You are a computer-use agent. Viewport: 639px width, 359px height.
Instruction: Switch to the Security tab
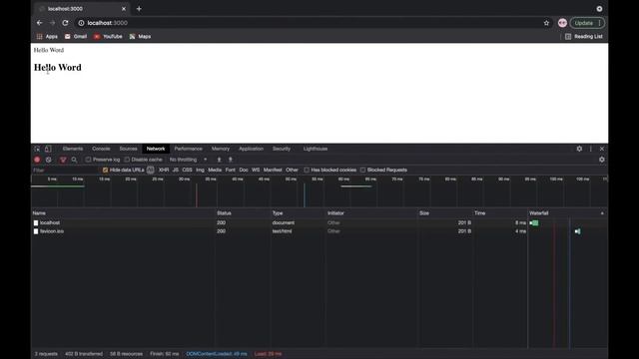pyautogui.click(x=282, y=149)
